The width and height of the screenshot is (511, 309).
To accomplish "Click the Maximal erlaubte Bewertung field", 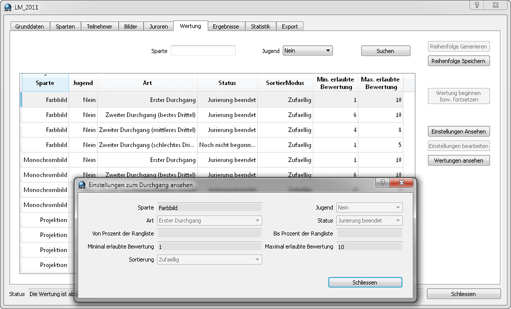I will coord(369,246).
